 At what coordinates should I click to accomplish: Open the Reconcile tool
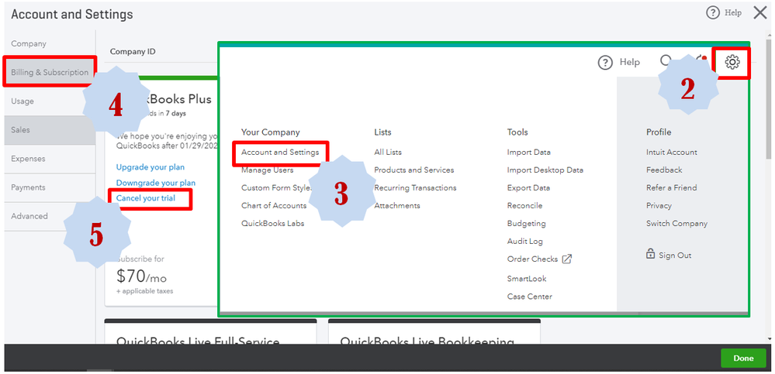(524, 206)
